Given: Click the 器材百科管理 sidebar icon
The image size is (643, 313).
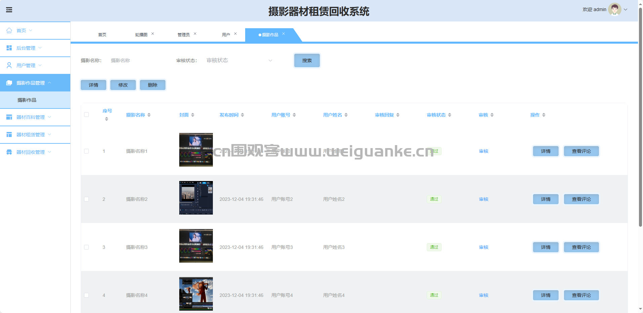Looking at the screenshot, I should (x=9, y=117).
